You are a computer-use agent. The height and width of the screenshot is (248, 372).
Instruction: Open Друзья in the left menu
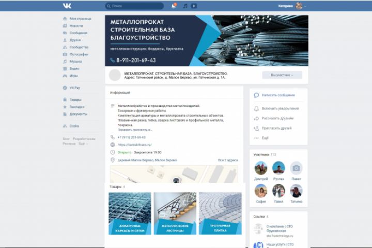point(75,40)
